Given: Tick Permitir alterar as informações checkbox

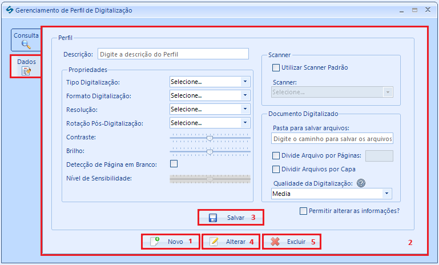Looking at the screenshot, I should click(303, 211).
